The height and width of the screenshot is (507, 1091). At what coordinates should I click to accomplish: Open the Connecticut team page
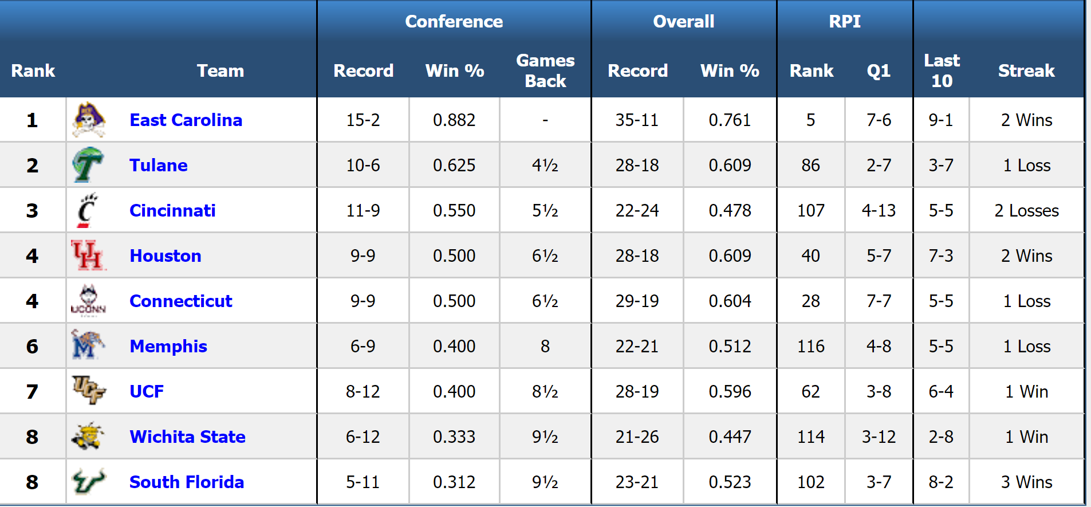[x=180, y=301]
